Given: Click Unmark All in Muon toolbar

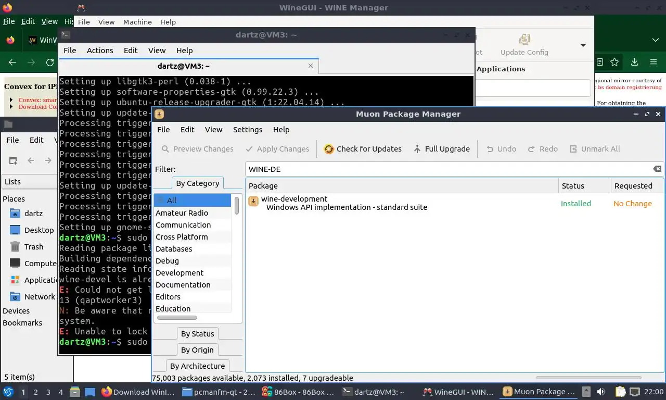Looking at the screenshot, I should 595,149.
